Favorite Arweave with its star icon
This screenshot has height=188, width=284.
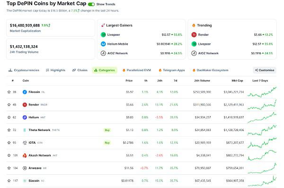tap(9, 168)
